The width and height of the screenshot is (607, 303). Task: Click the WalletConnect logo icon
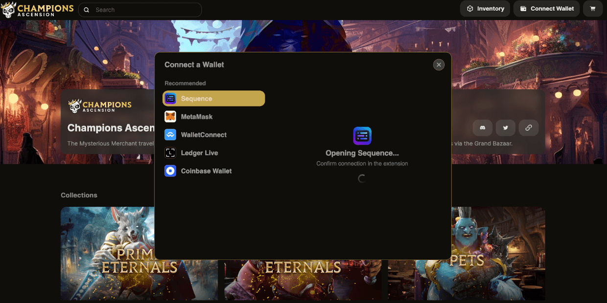[x=170, y=135]
